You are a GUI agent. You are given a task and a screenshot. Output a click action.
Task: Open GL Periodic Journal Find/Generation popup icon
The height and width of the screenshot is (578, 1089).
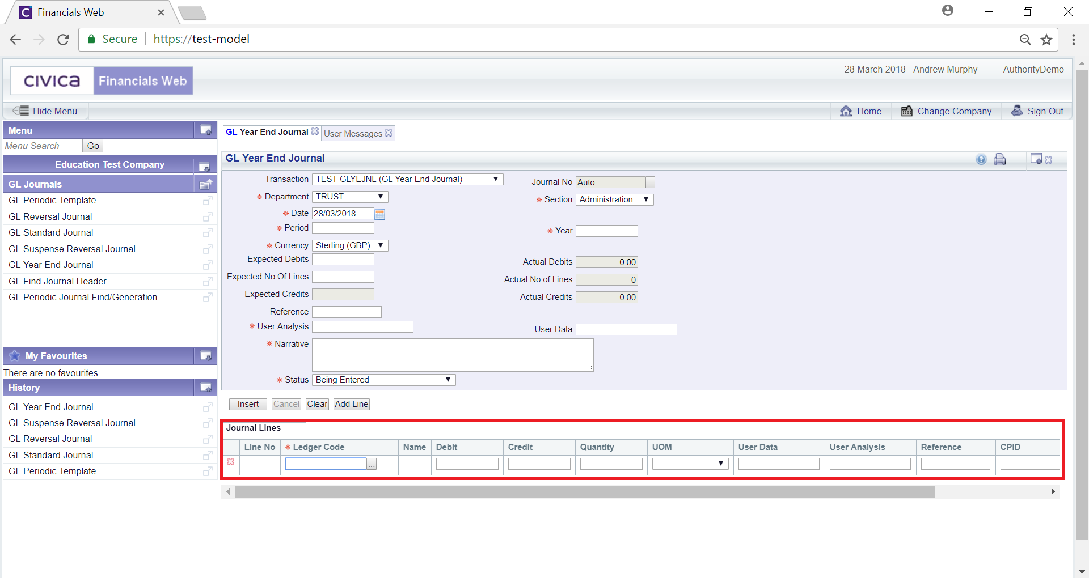click(x=208, y=297)
